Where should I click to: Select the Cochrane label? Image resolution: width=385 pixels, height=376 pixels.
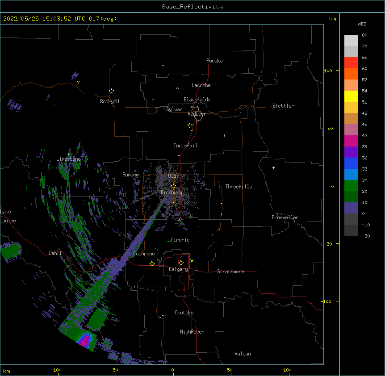(x=144, y=254)
